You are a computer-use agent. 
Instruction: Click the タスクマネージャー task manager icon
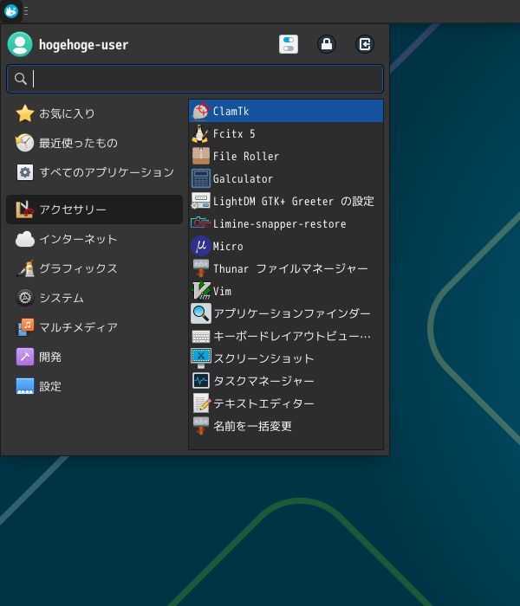[x=201, y=380]
